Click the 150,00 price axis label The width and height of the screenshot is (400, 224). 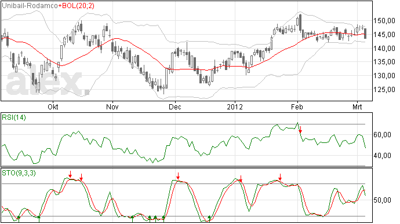point(384,21)
